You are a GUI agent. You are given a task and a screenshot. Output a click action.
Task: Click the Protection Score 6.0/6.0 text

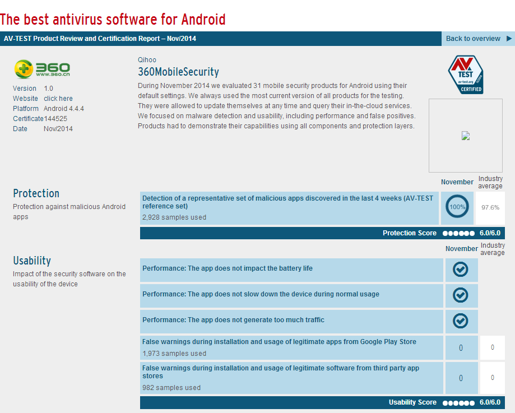click(490, 233)
